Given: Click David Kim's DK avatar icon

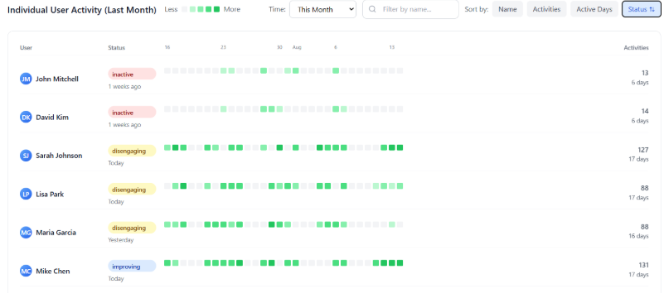Looking at the screenshot, I should click(26, 118).
